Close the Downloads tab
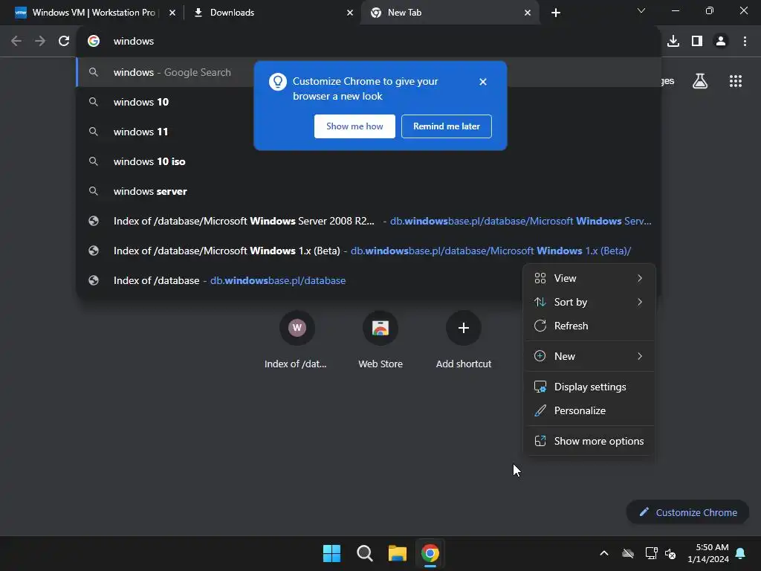Screen dimensions: 761x571 click(x=350, y=13)
